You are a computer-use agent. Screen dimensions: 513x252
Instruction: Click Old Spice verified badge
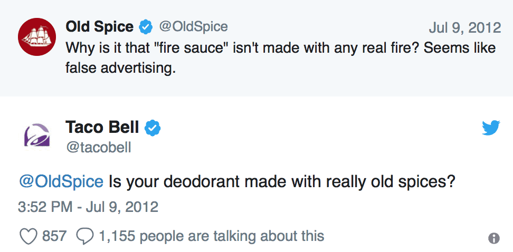(x=145, y=26)
